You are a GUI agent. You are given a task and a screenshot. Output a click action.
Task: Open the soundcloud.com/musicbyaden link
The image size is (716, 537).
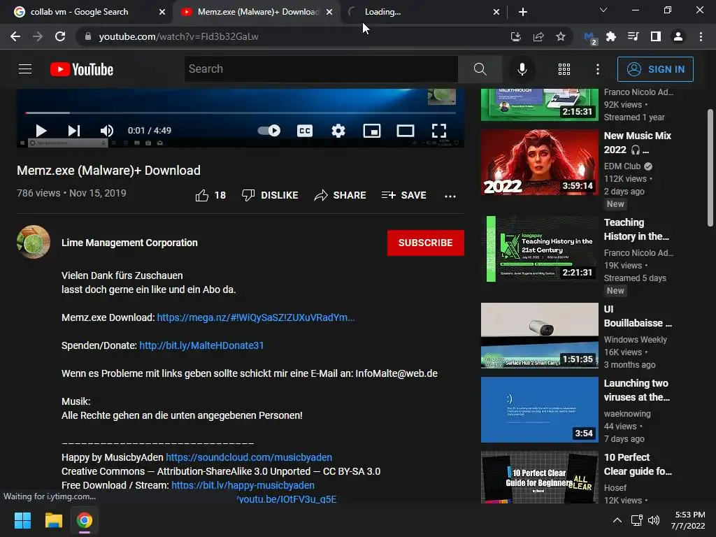click(x=249, y=457)
